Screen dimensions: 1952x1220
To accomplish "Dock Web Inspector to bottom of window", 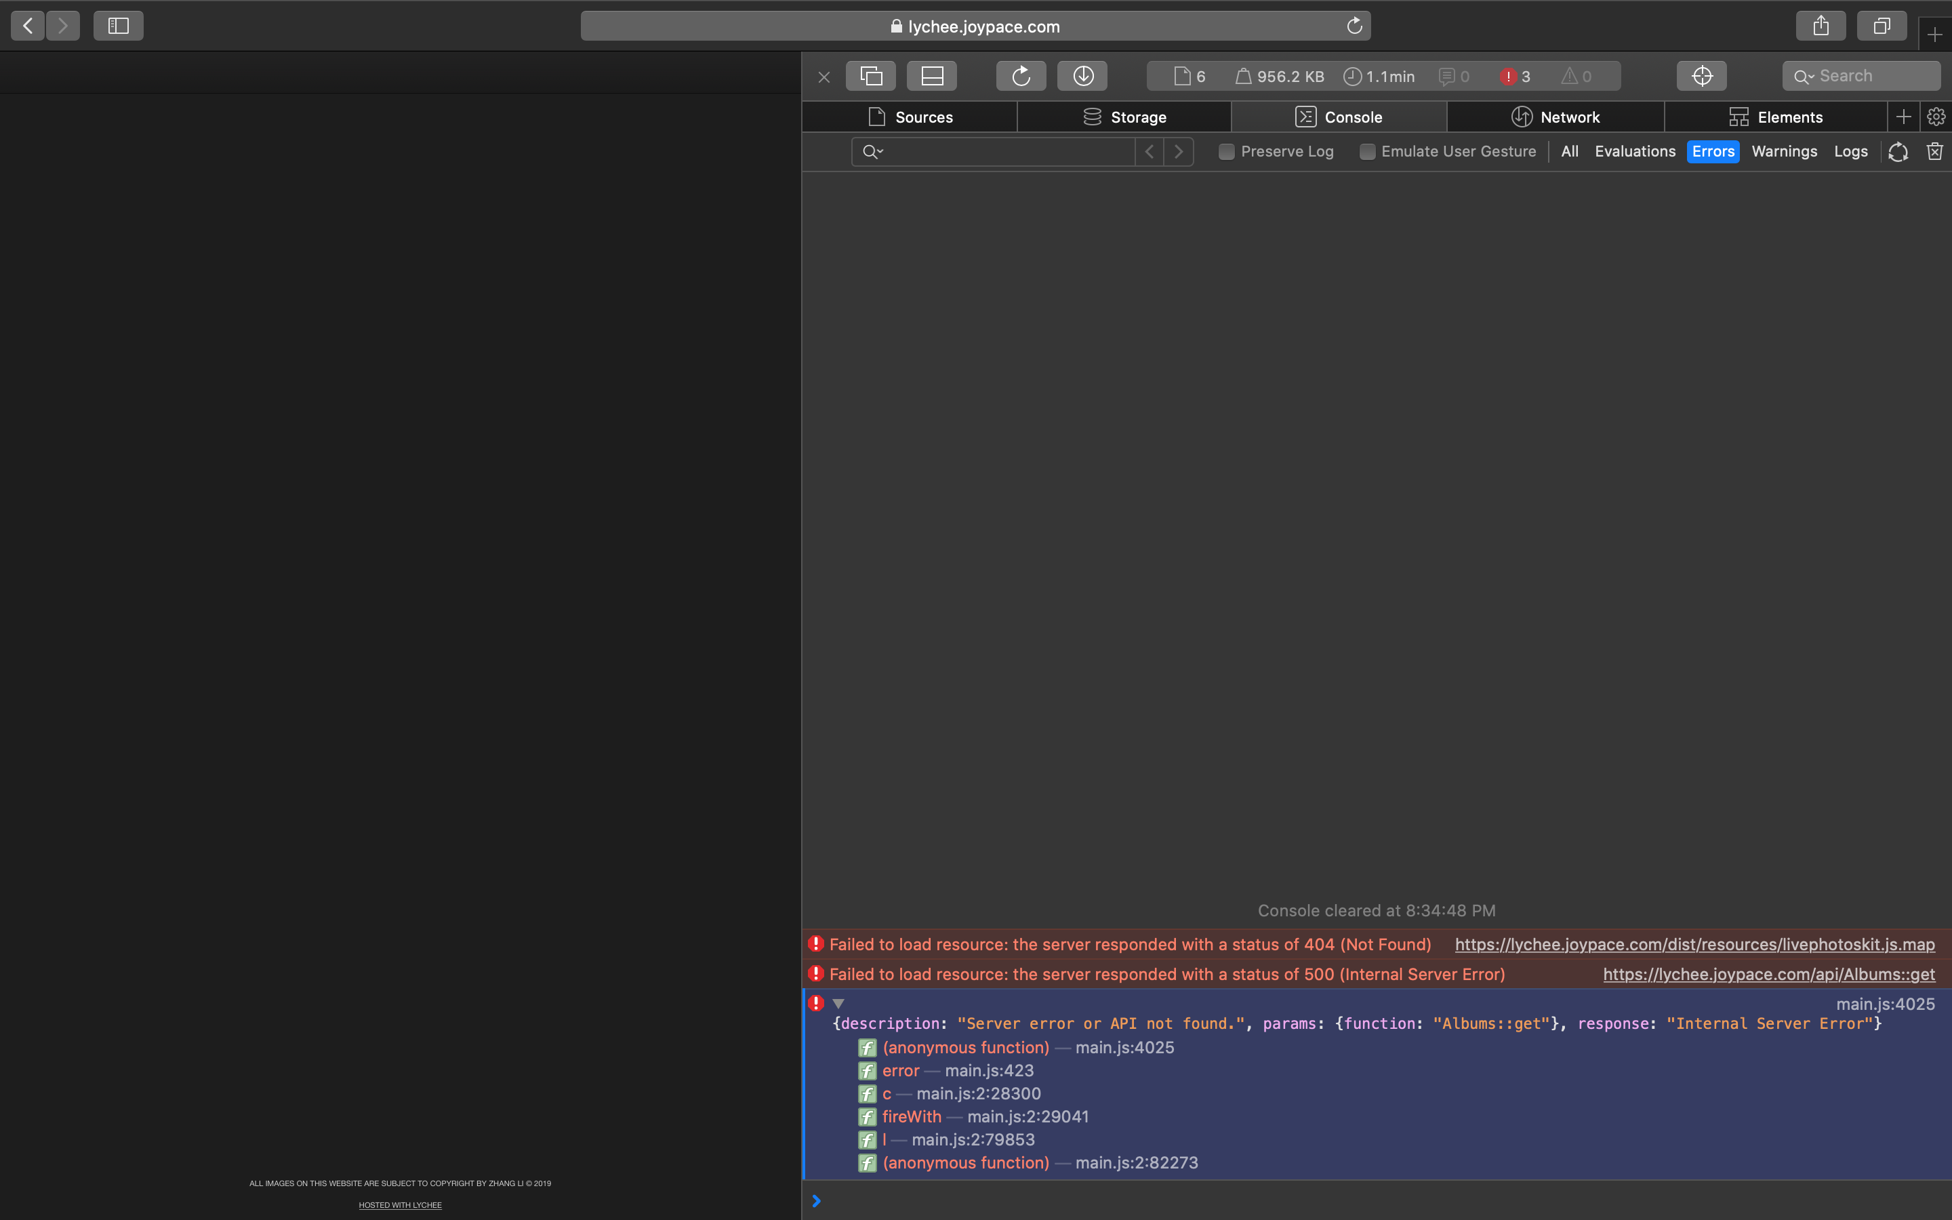I will pos(932,75).
